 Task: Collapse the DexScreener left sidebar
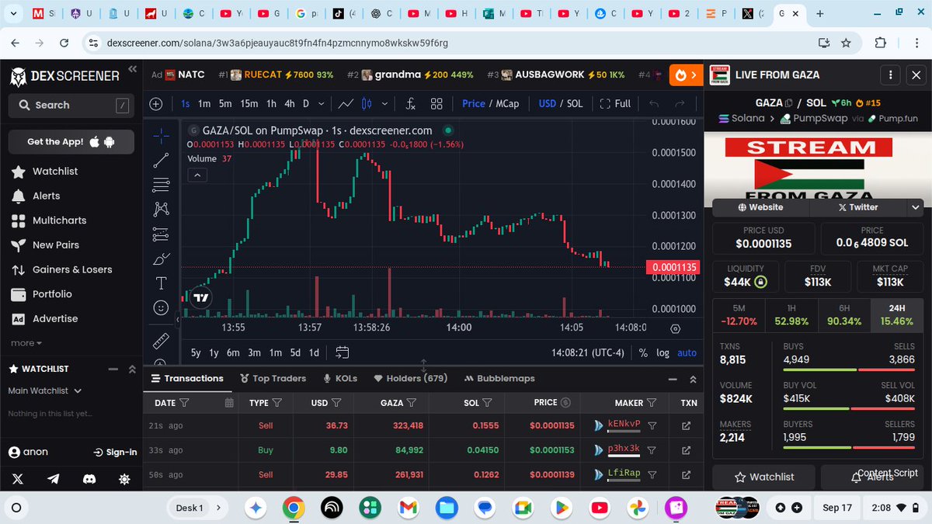(132, 70)
